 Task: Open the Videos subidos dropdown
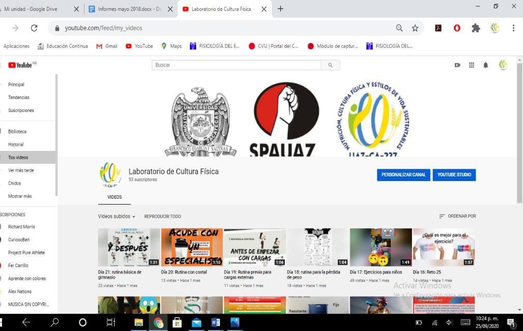(117, 216)
